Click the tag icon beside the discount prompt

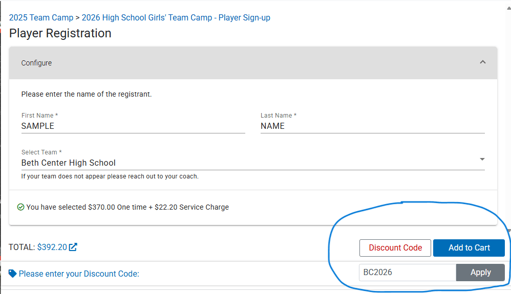pyautogui.click(x=13, y=274)
